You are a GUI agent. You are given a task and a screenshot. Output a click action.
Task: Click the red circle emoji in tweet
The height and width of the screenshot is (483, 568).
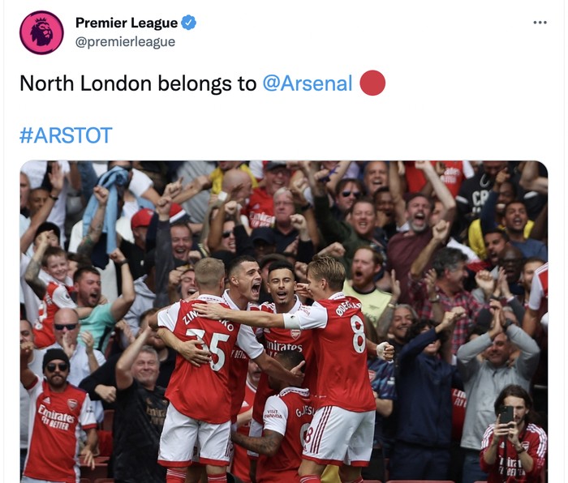372,83
